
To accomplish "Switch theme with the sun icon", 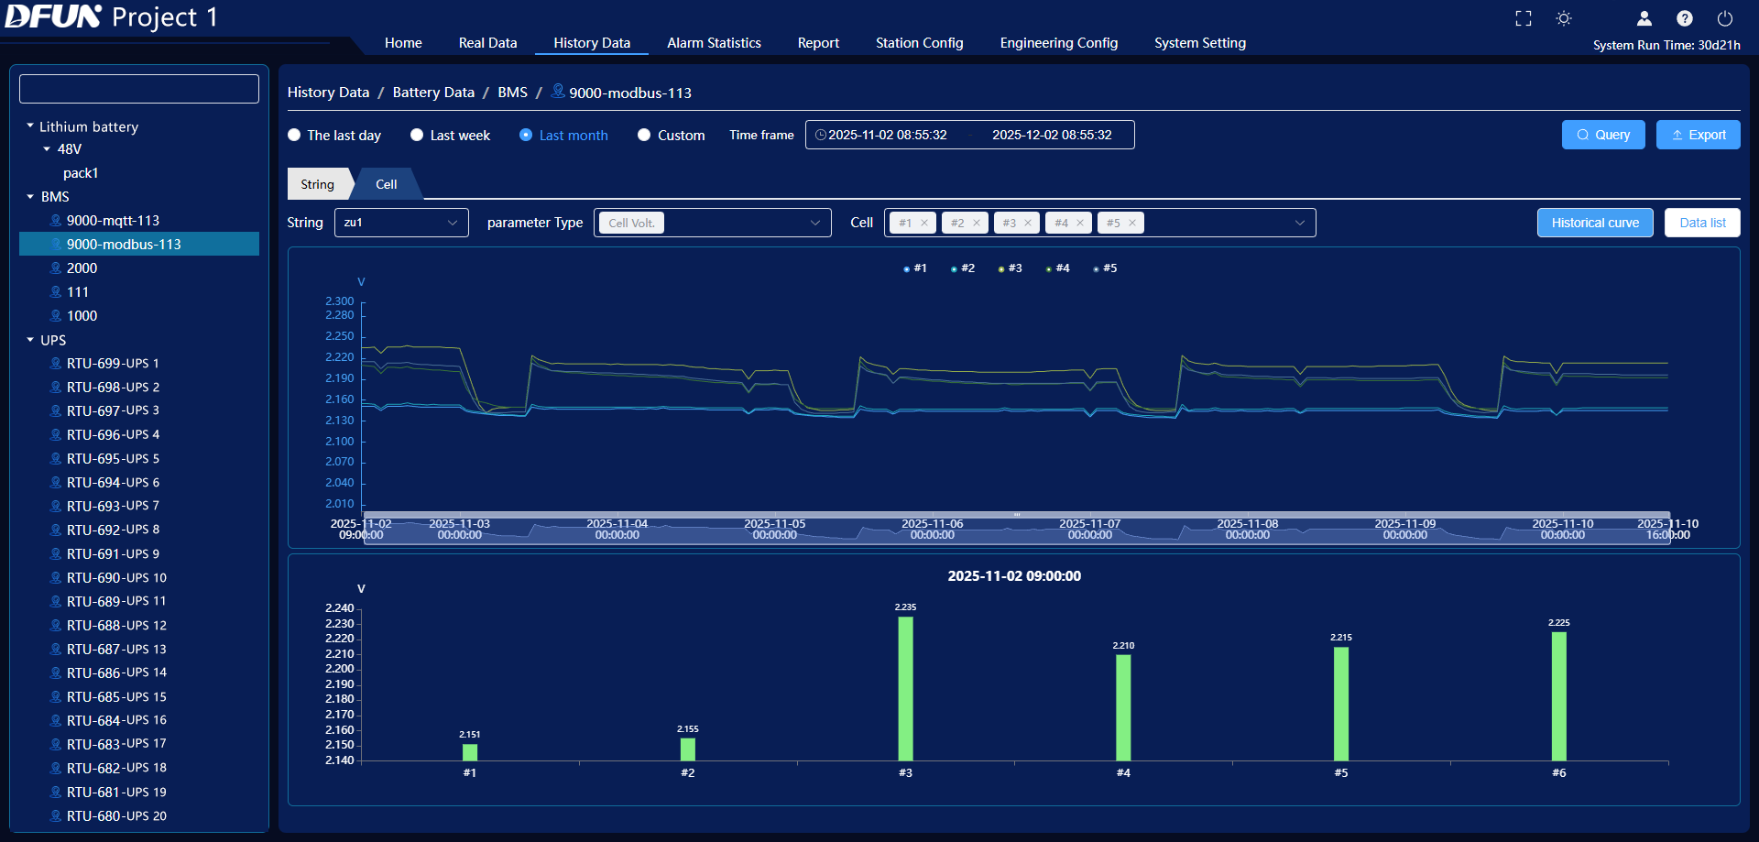I will click(x=1564, y=18).
